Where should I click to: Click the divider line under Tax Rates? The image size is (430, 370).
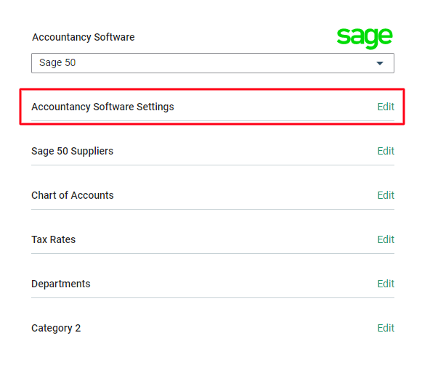[x=213, y=254]
